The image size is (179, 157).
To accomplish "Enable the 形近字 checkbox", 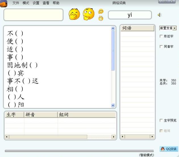I will (x=161, y=36).
